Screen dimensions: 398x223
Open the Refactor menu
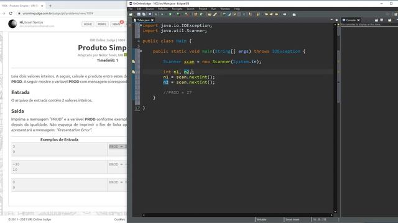tap(163, 9)
